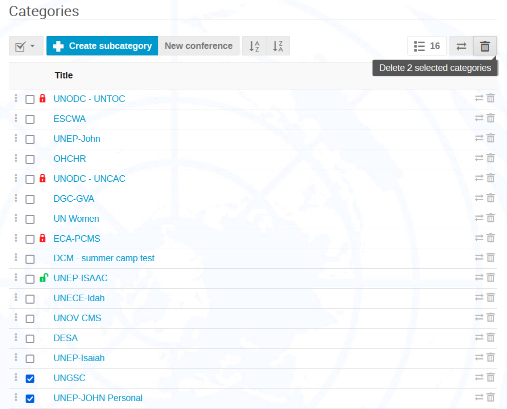Delete the ECA-PCMS category

(491, 238)
